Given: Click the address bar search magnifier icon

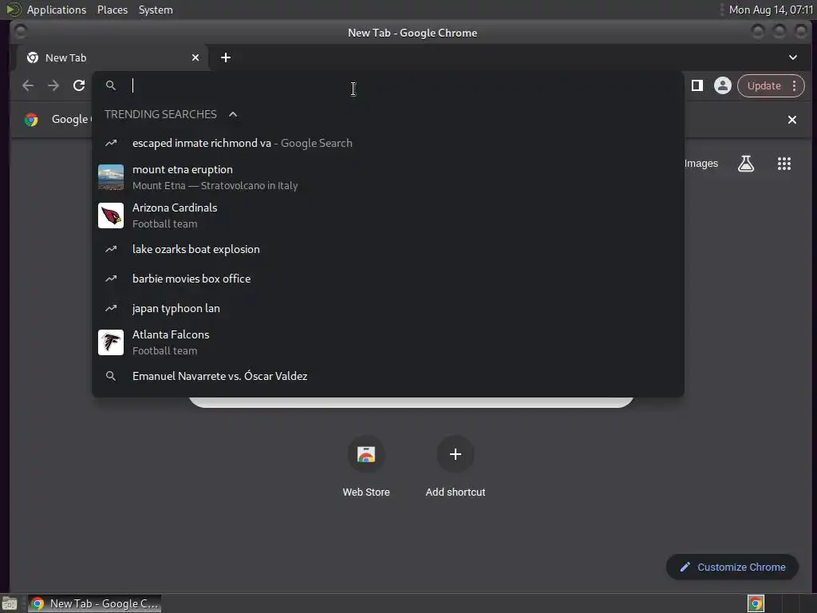Looking at the screenshot, I should [x=110, y=85].
